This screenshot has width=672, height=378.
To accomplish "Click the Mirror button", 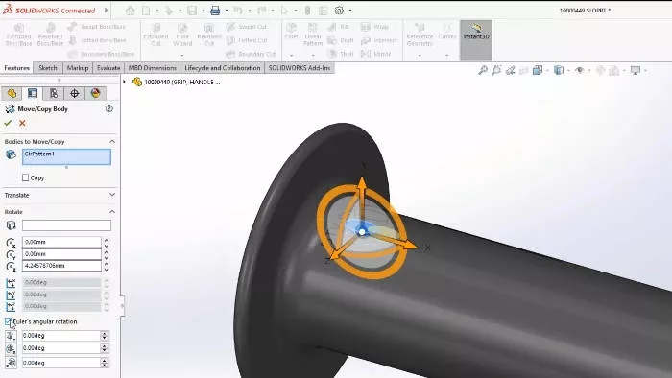I will (376, 54).
